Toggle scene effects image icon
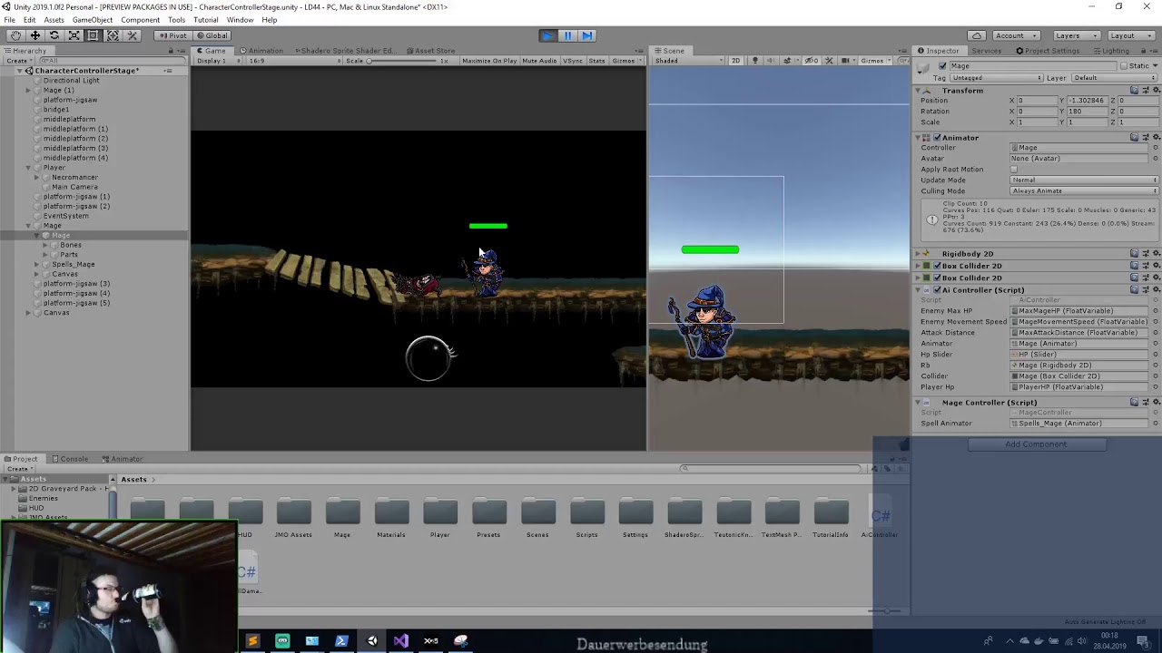This screenshot has width=1162, height=653. [x=787, y=61]
